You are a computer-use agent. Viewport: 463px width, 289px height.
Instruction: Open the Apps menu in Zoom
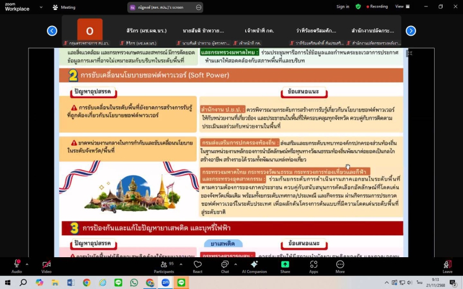313,265
